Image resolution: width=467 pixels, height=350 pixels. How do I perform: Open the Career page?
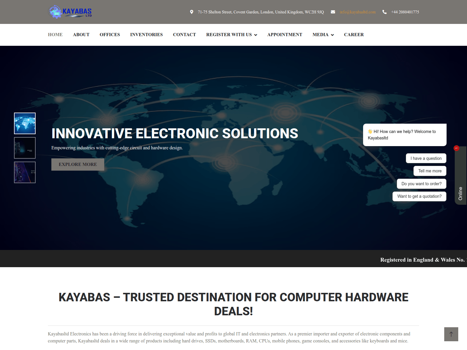coord(354,35)
